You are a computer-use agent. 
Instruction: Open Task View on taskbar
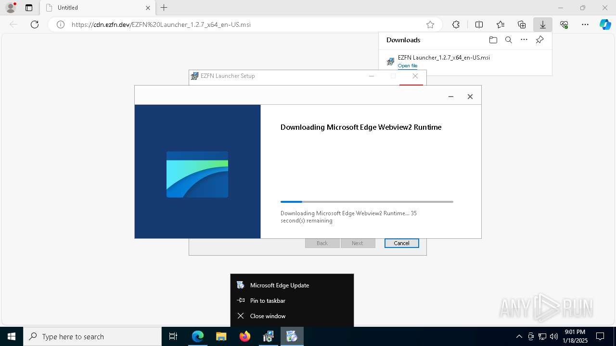click(x=173, y=336)
